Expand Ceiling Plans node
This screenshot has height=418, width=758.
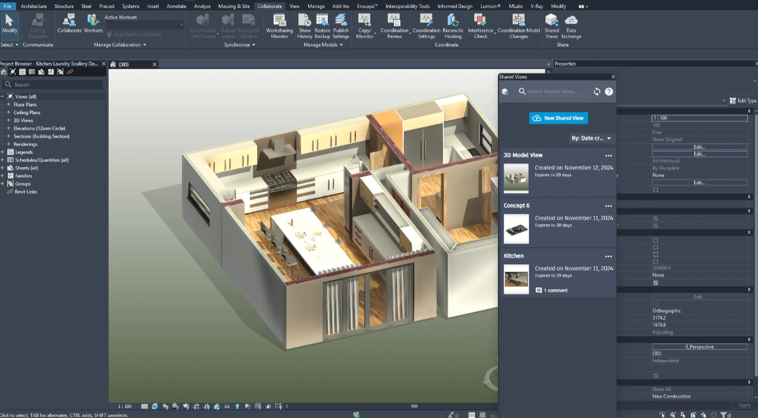pos(8,112)
